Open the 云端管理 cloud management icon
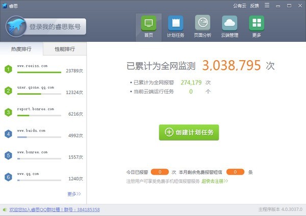 tap(229, 23)
